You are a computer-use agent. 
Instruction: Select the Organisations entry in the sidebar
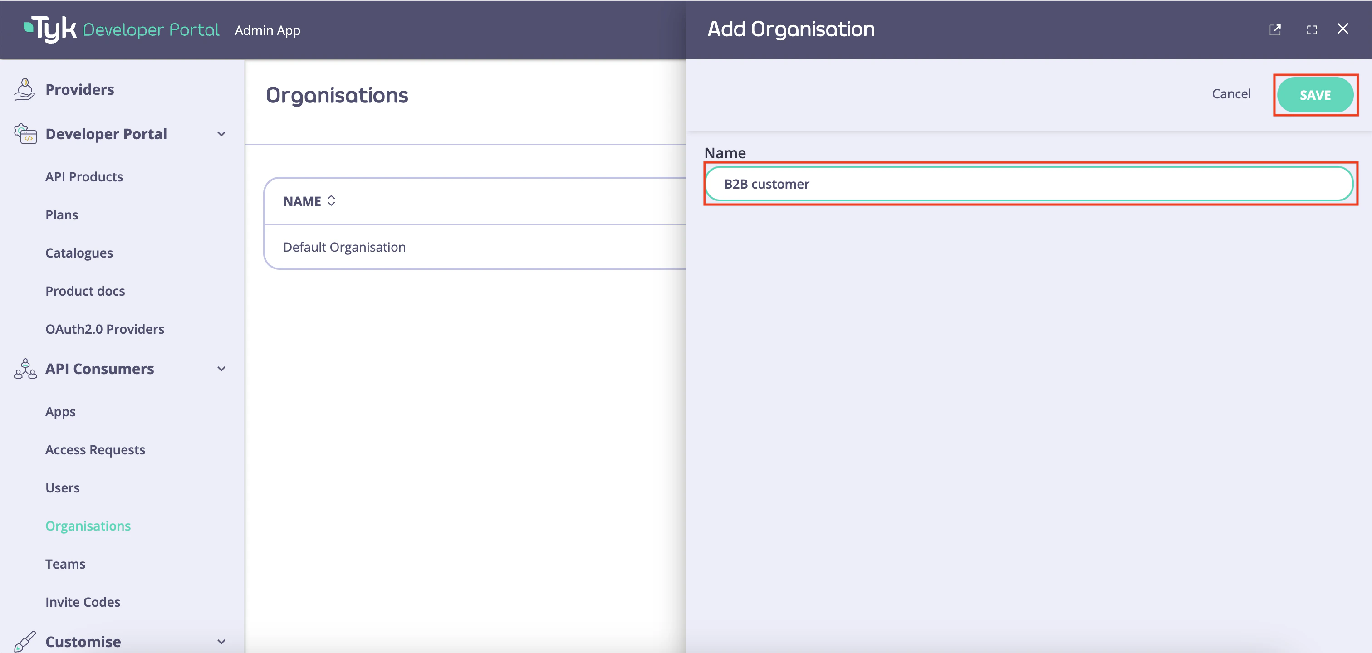(x=88, y=525)
